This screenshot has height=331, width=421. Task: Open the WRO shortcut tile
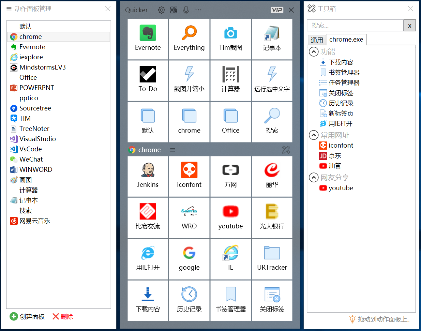pyautogui.click(x=189, y=218)
